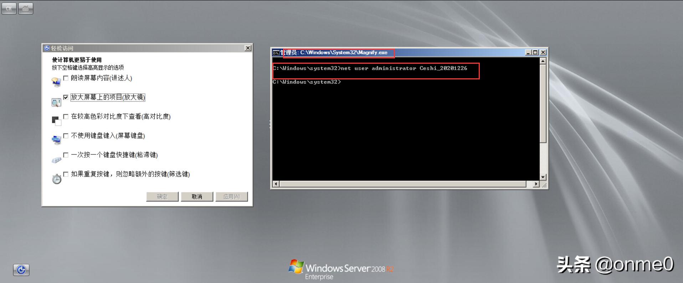Click the High Contrast black-and-white icon
Image resolution: width=683 pixels, height=283 pixels.
56,121
